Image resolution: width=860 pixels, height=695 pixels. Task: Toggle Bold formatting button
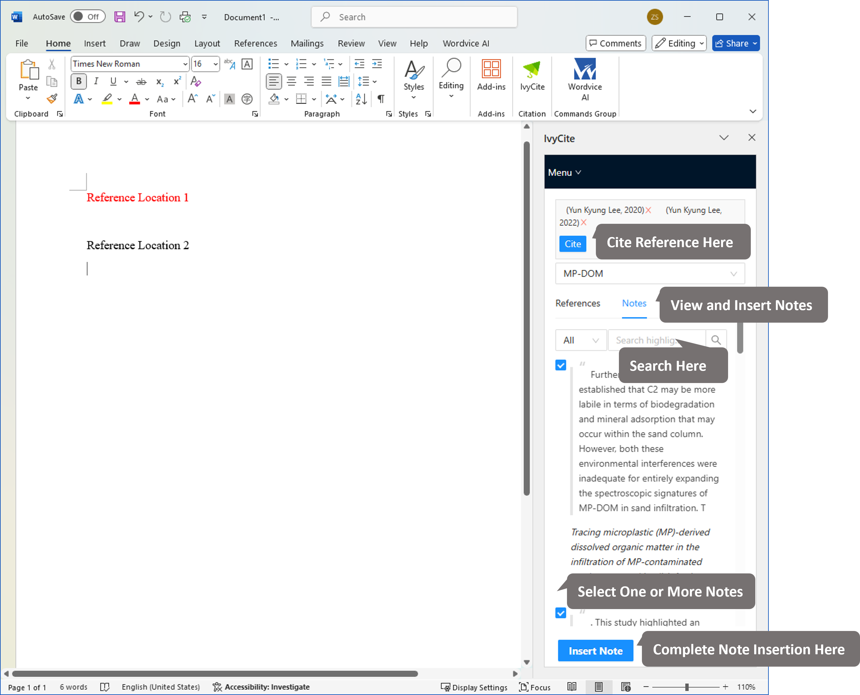(78, 82)
